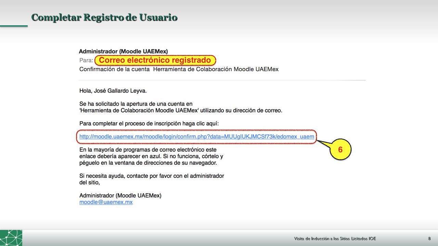
Task: Click the slide title 'Completar Registro de Usuario'
Action: [104, 17]
